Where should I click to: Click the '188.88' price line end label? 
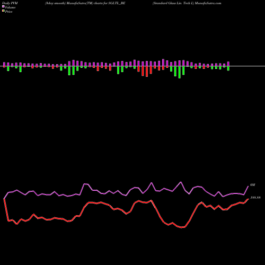pyautogui.click(x=255, y=198)
